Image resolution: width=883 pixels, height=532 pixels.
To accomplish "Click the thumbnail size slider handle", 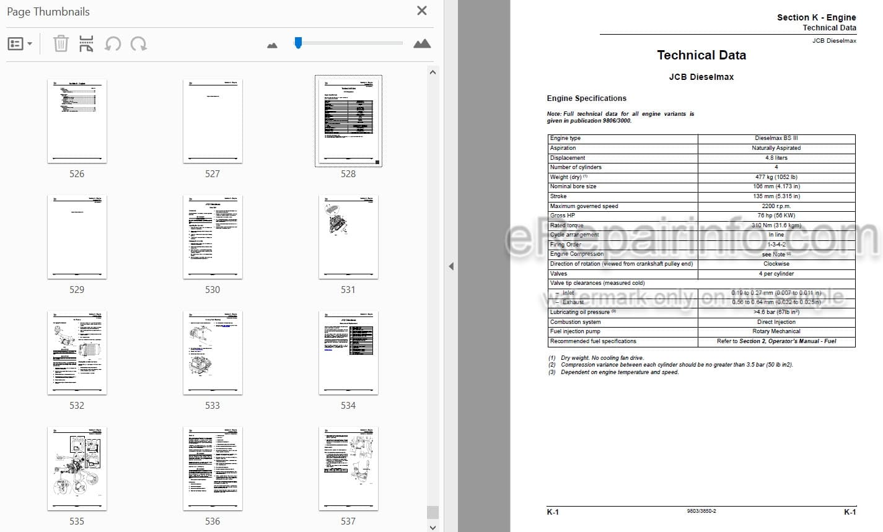I will (298, 43).
